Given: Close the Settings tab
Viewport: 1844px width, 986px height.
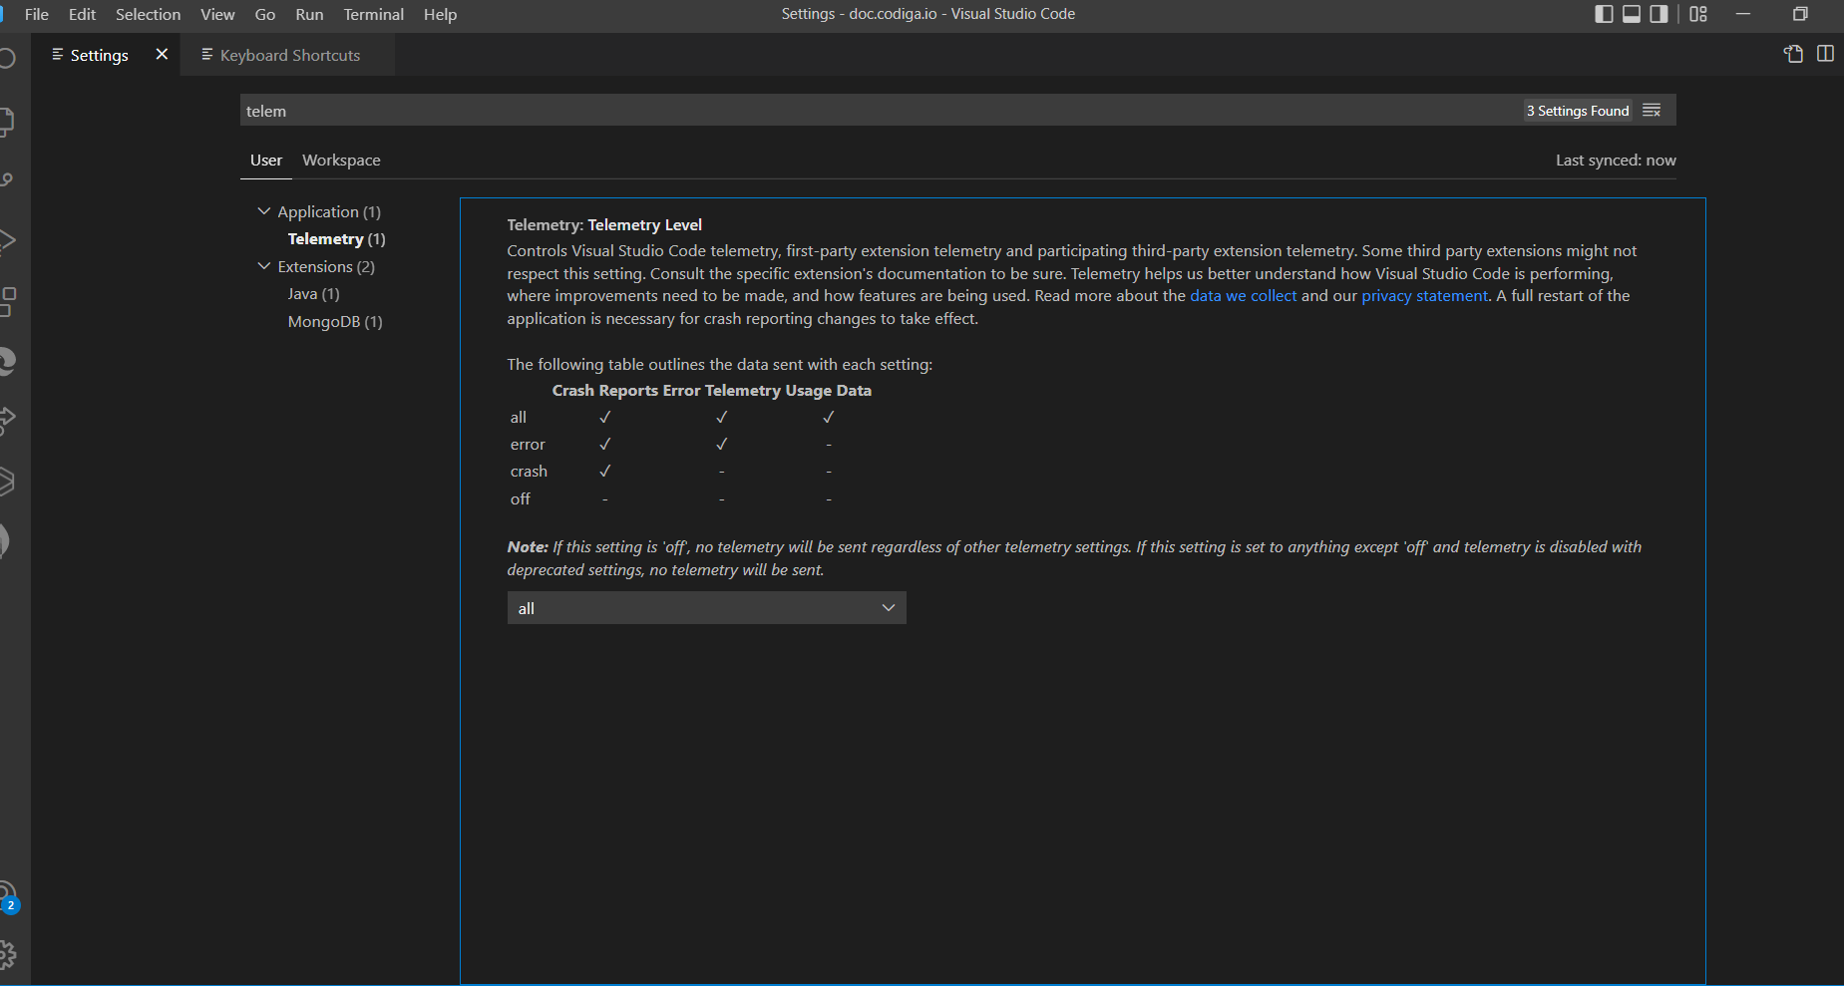Looking at the screenshot, I should [x=162, y=54].
